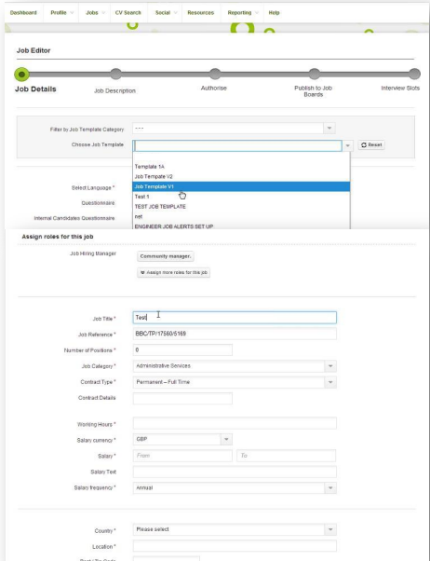This screenshot has width=430, height=561.
Task: Open the Reporting menu
Action: pyautogui.click(x=242, y=13)
